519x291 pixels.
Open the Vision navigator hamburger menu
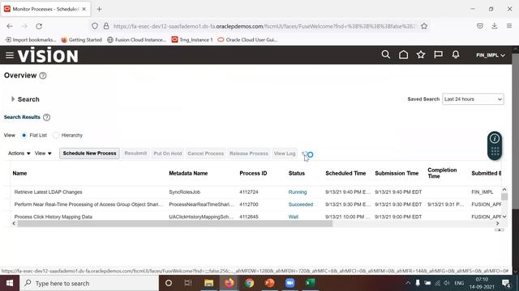9,55
